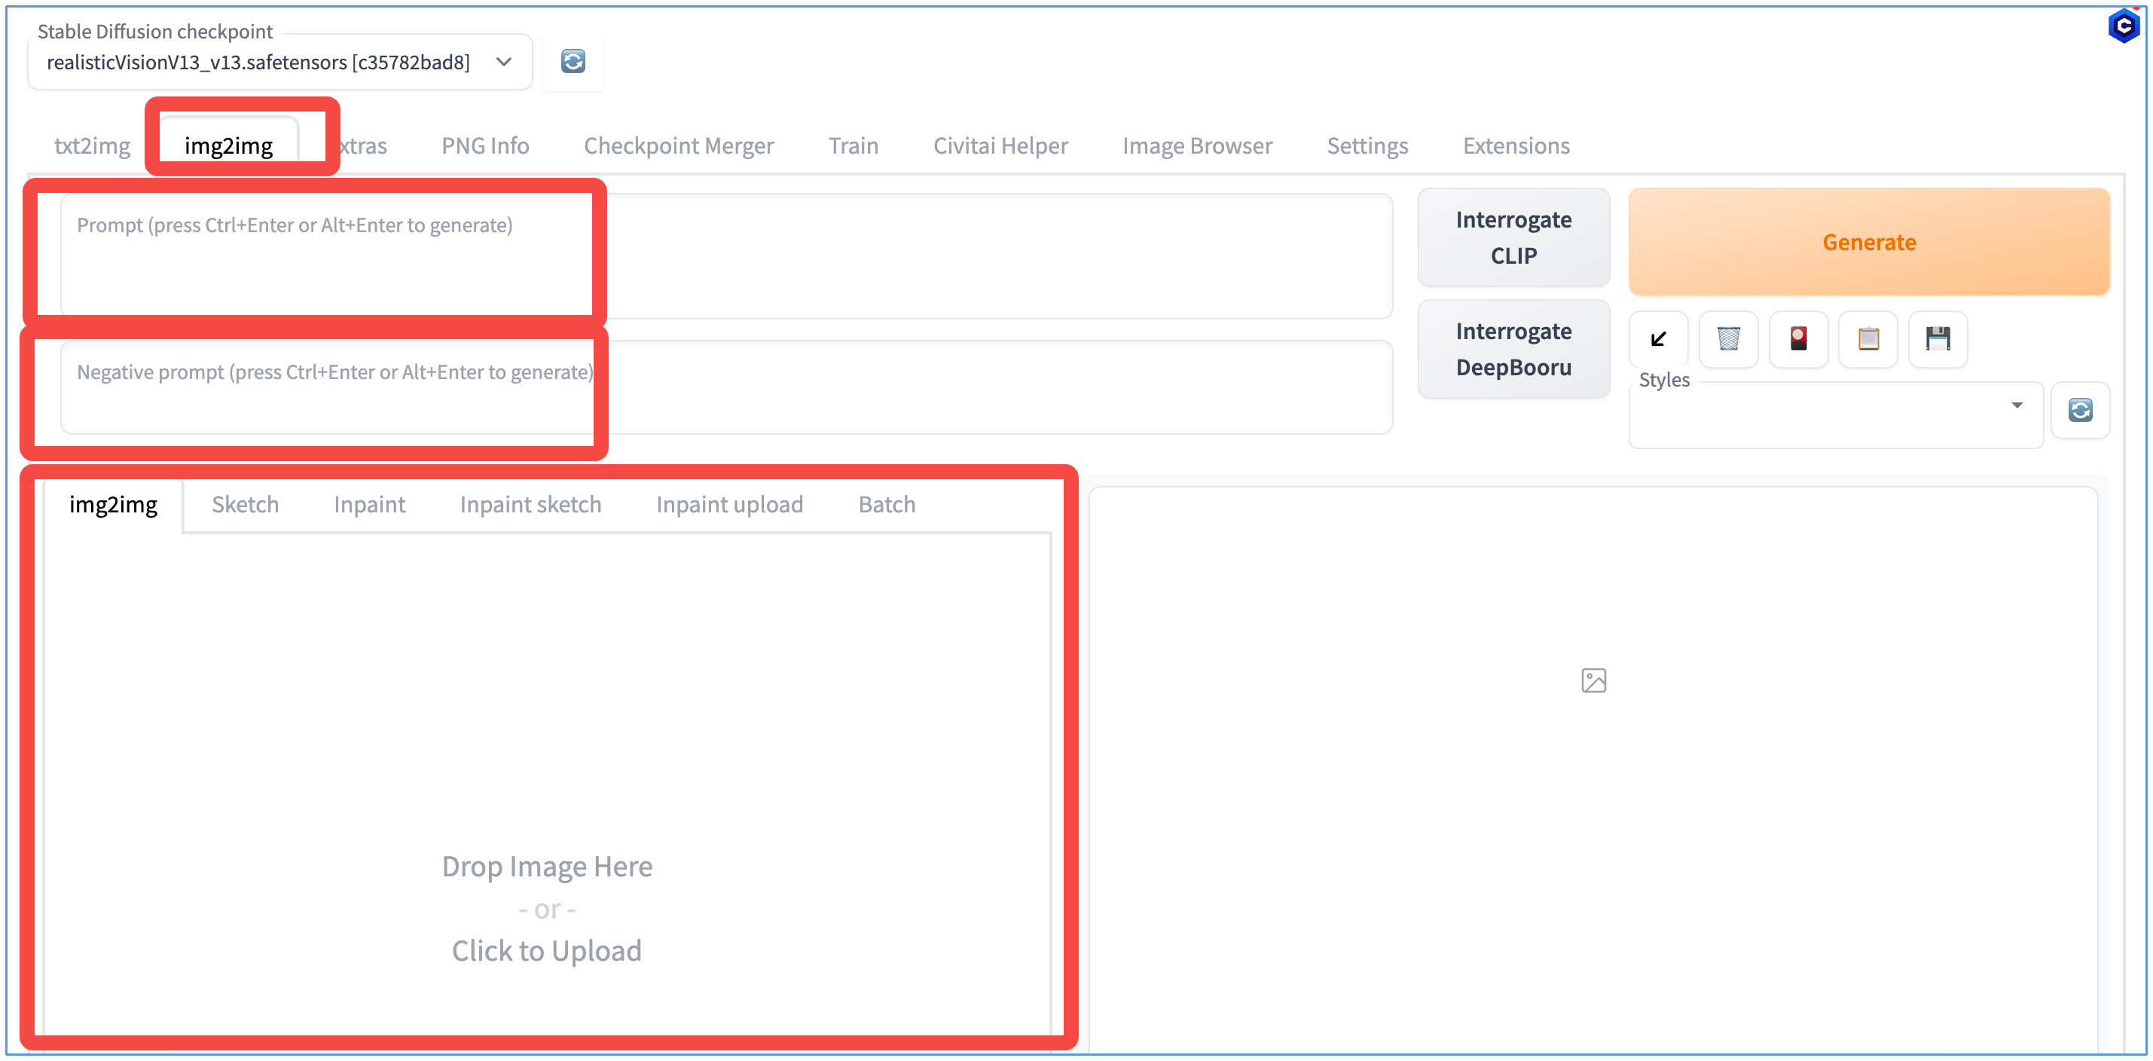This screenshot has height=1061, width=2153.
Task: Click the clipboard apply styles icon
Action: click(1868, 338)
